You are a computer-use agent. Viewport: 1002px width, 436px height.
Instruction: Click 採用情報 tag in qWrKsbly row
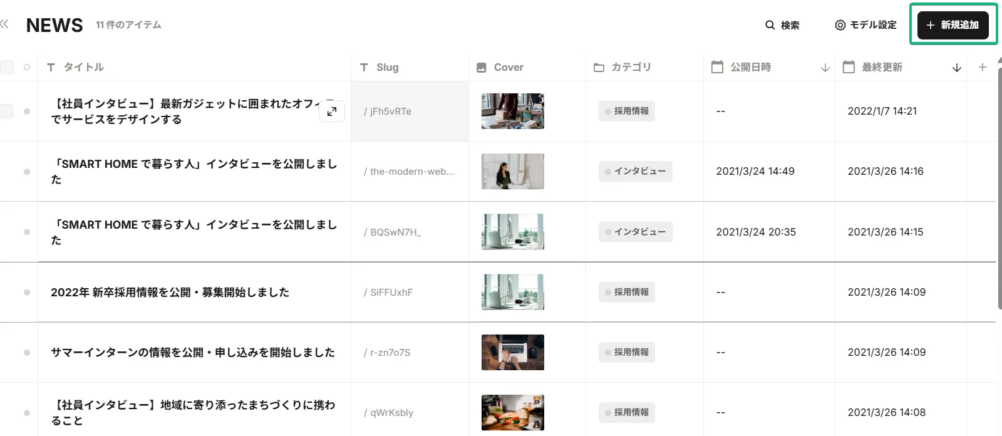pyautogui.click(x=627, y=412)
